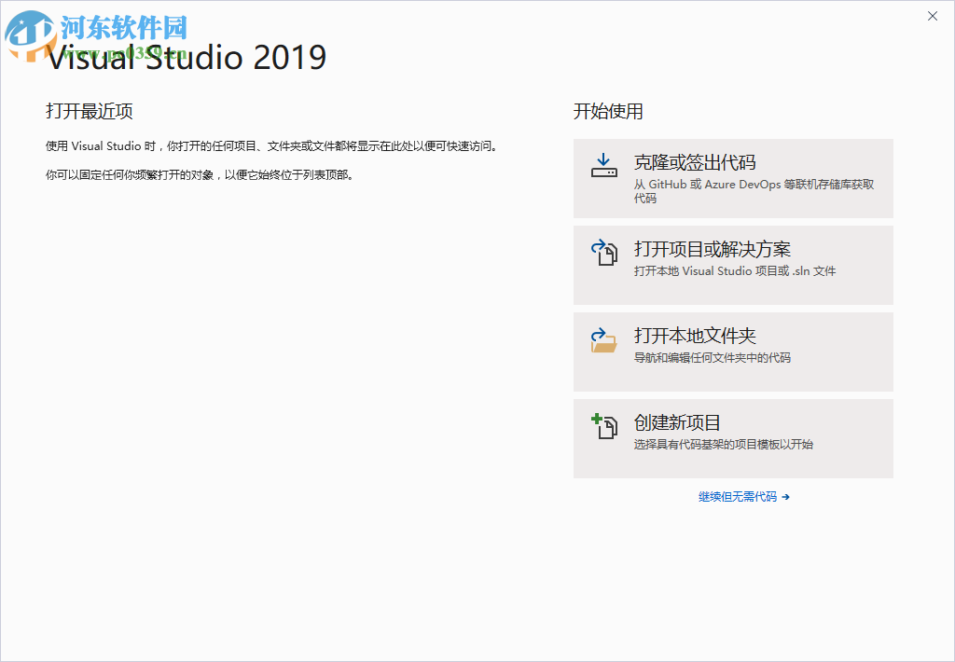Select the 打开本地文件夹 option
This screenshot has width=955, height=662.
(733, 352)
